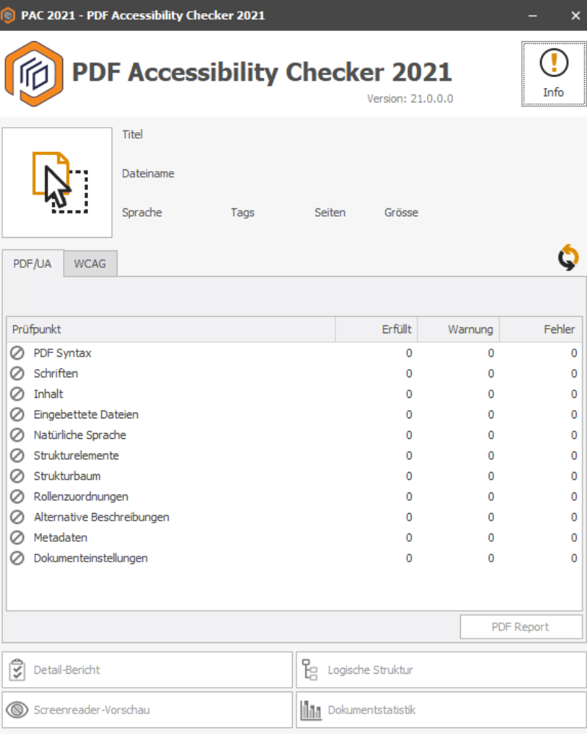
Task: Click the PDF Report button
Action: coord(520,626)
